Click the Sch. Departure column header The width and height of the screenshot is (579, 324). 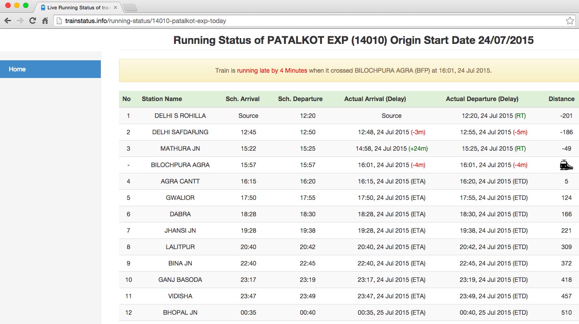pos(300,99)
